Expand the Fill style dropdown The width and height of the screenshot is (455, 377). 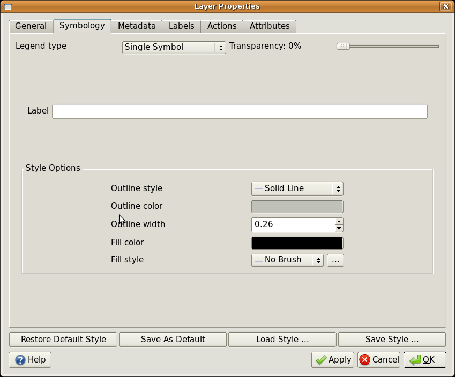287,260
